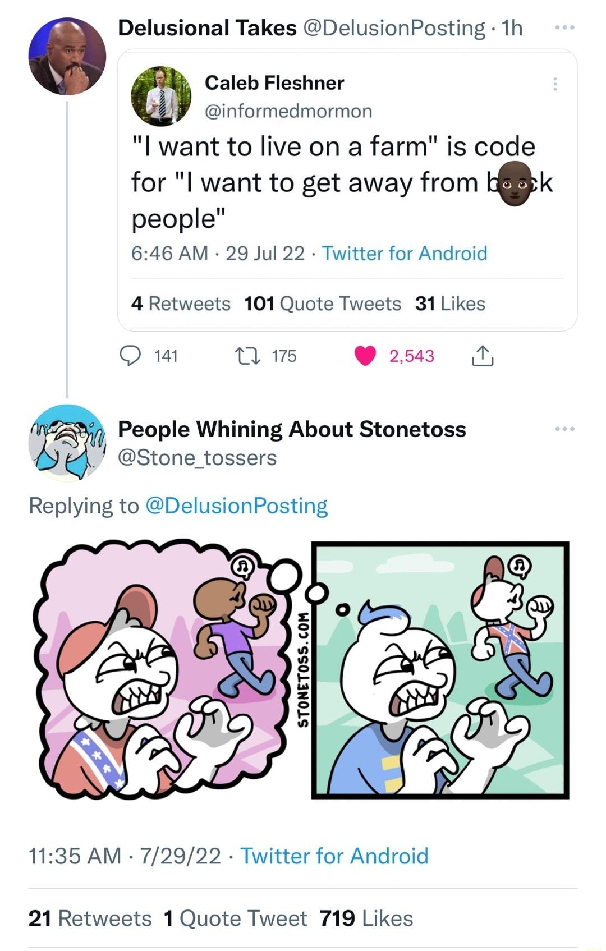View the 31 Likes of the quoted tweet
Image resolution: width=606 pixels, height=951 pixels.
click(448, 304)
